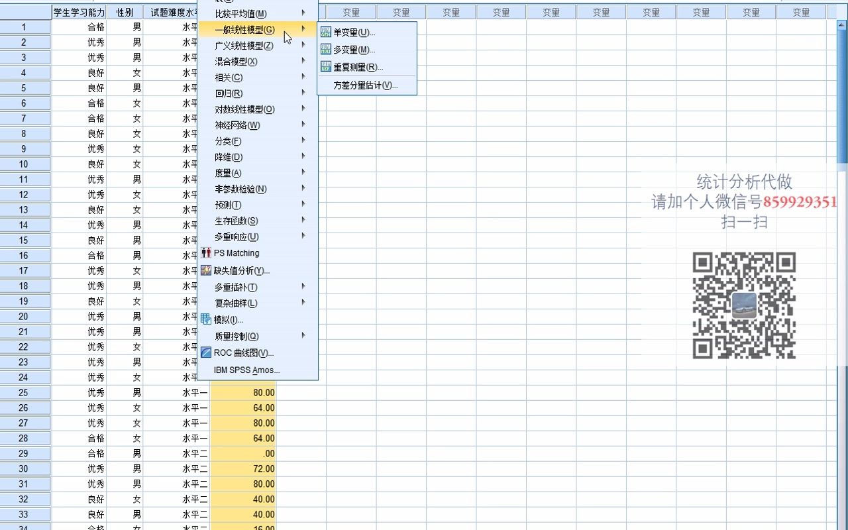Click 优秀 cell in row 27

click(x=79, y=423)
